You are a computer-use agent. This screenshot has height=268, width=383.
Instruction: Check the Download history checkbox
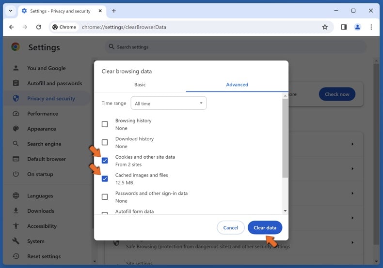tap(105, 142)
